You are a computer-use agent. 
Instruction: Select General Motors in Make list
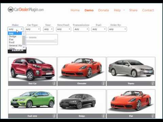pos(15,45)
